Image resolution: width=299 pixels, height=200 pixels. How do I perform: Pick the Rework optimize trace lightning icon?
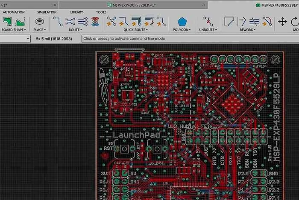(267, 21)
